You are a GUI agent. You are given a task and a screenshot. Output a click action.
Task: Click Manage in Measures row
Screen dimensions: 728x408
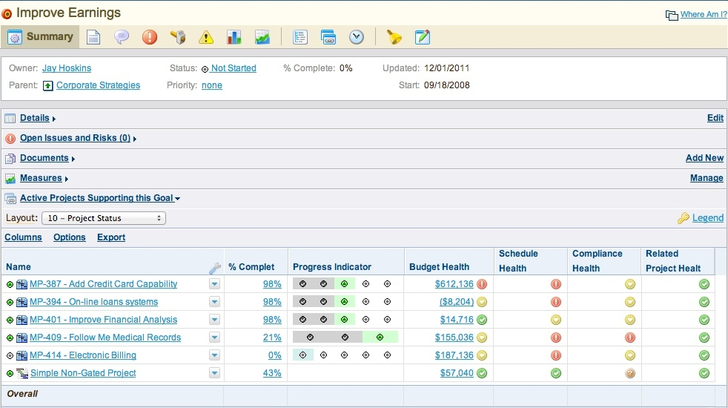point(707,178)
